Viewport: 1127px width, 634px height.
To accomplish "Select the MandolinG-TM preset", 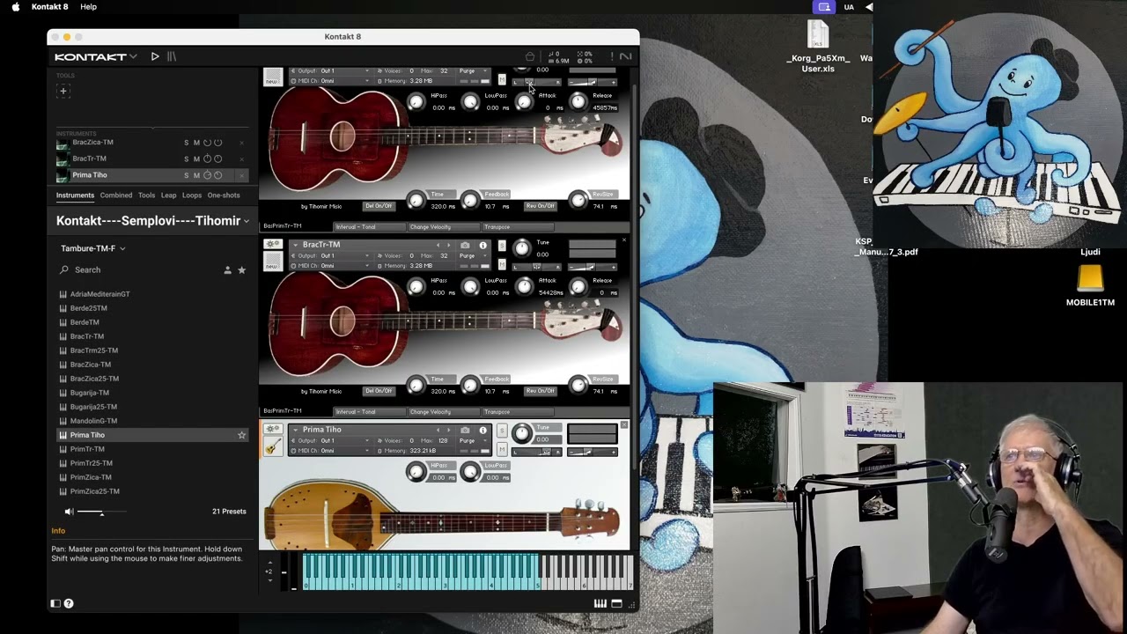I will (93, 421).
